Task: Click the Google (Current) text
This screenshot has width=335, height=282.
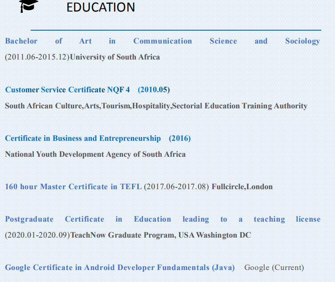Action: (274, 267)
